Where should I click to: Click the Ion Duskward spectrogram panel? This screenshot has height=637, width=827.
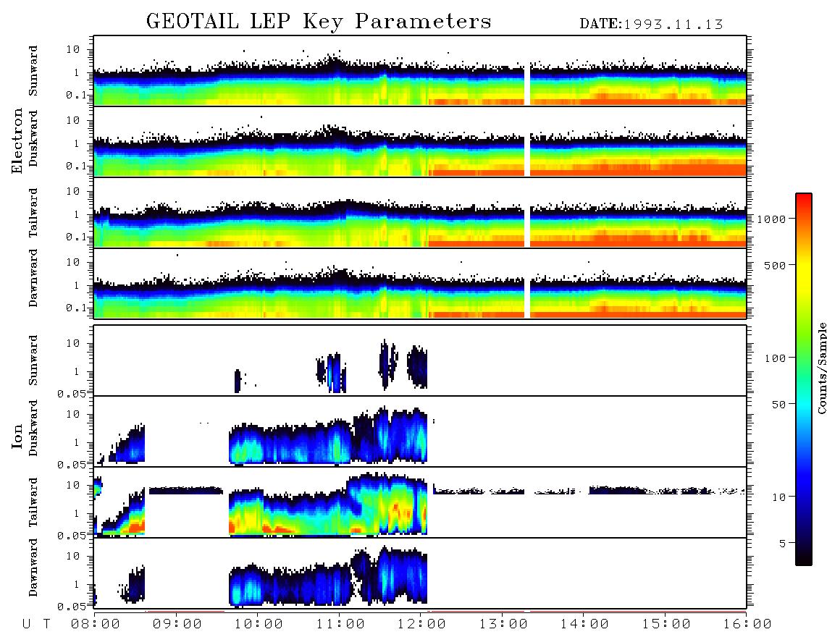click(x=420, y=431)
